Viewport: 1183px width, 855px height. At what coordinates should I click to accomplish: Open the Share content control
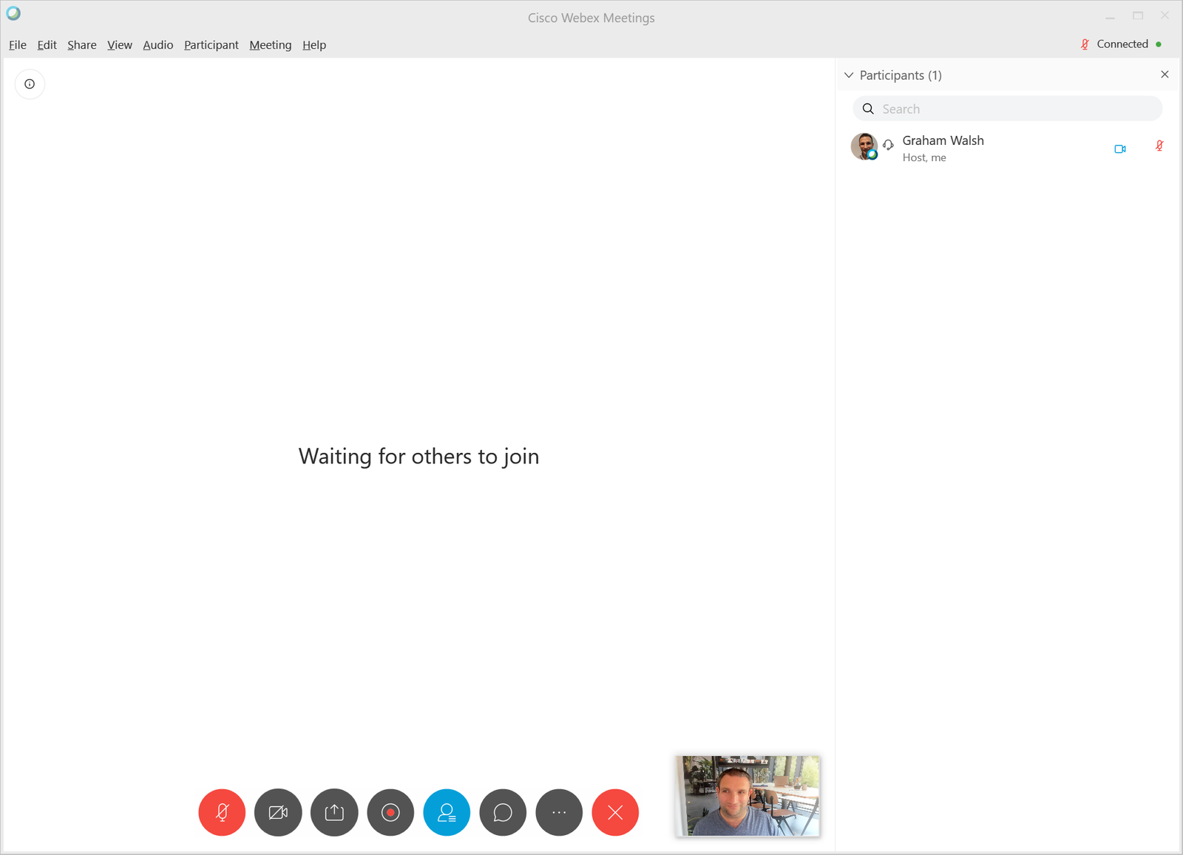pos(334,812)
